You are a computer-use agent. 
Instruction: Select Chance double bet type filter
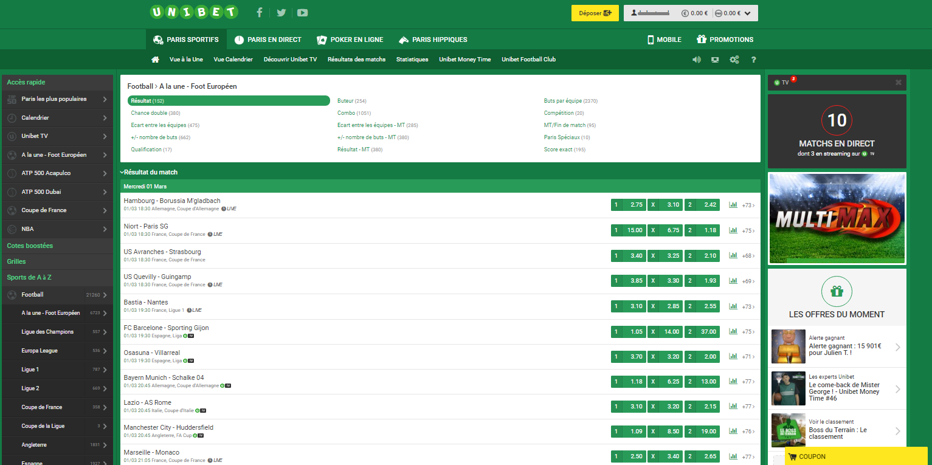(156, 113)
